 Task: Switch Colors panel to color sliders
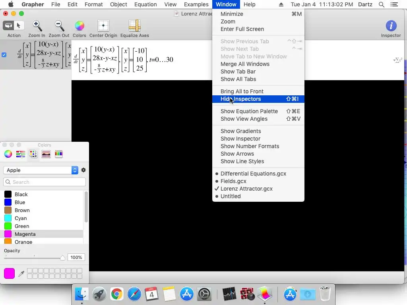pos(21,154)
